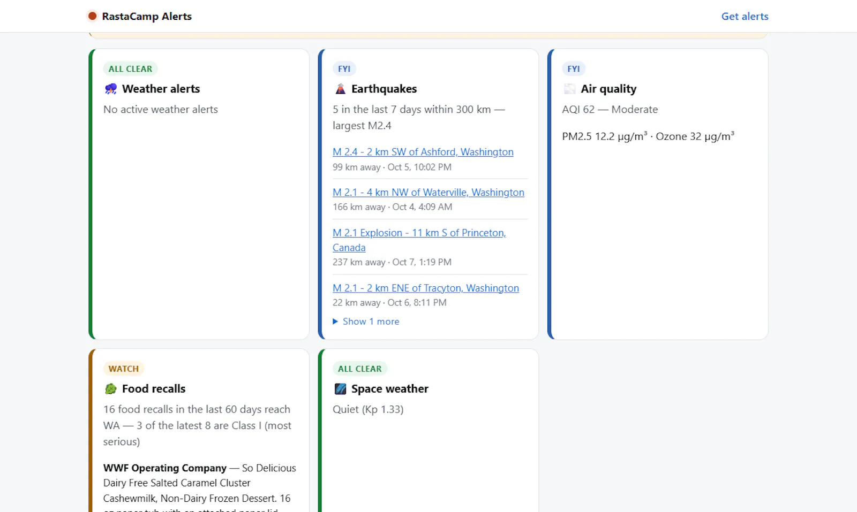Click the Food recalls heading

point(154,389)
